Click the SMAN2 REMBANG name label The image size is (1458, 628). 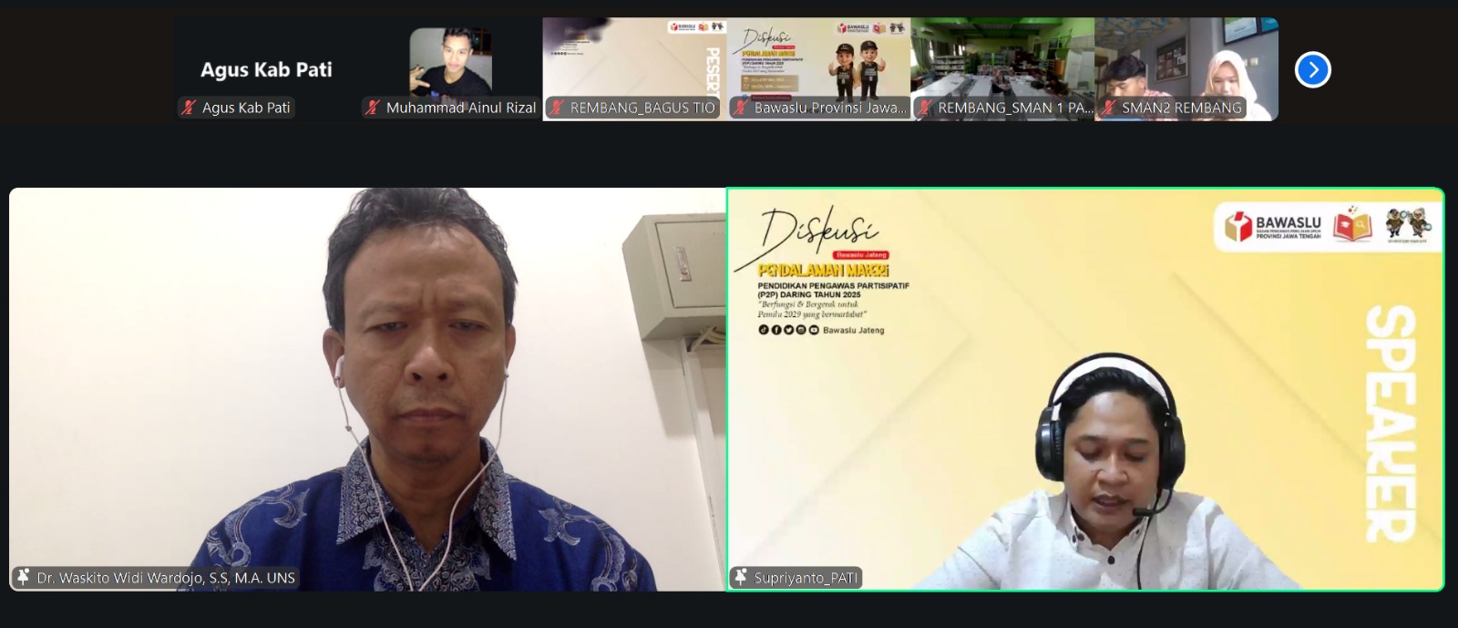point(1182,108)
